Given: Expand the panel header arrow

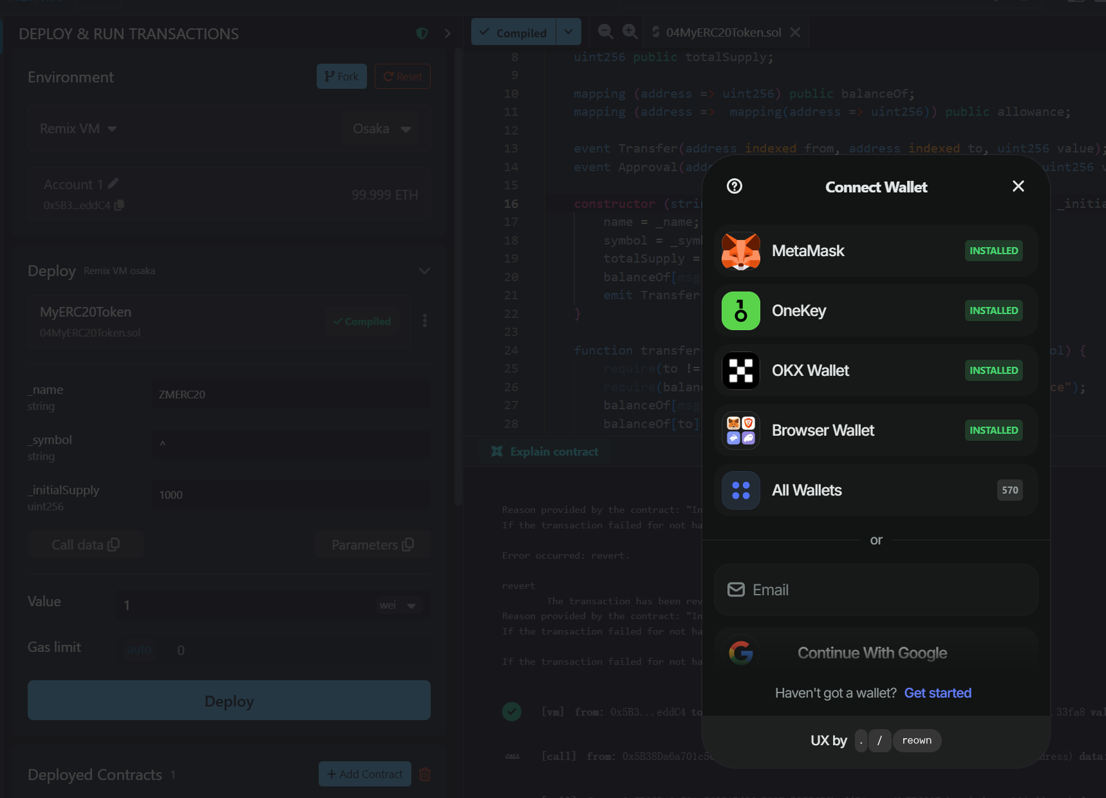Looking at the screenshot, I should pyautogui.click(x=447, y=33).
